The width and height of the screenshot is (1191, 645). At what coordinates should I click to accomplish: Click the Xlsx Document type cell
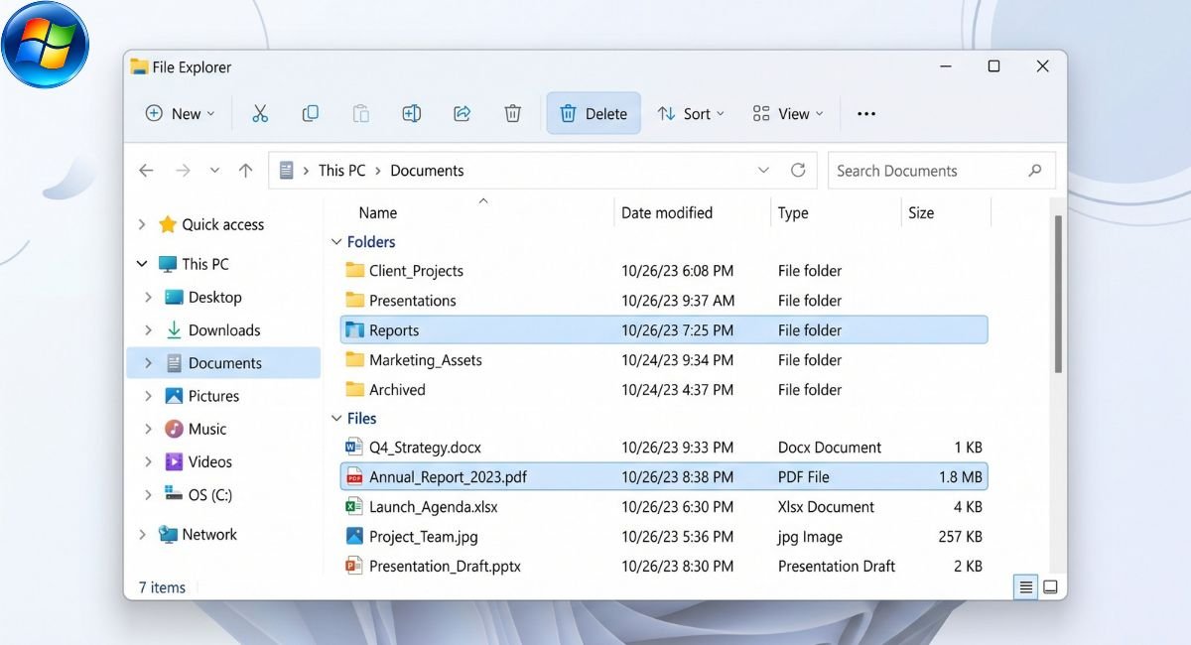826,507
